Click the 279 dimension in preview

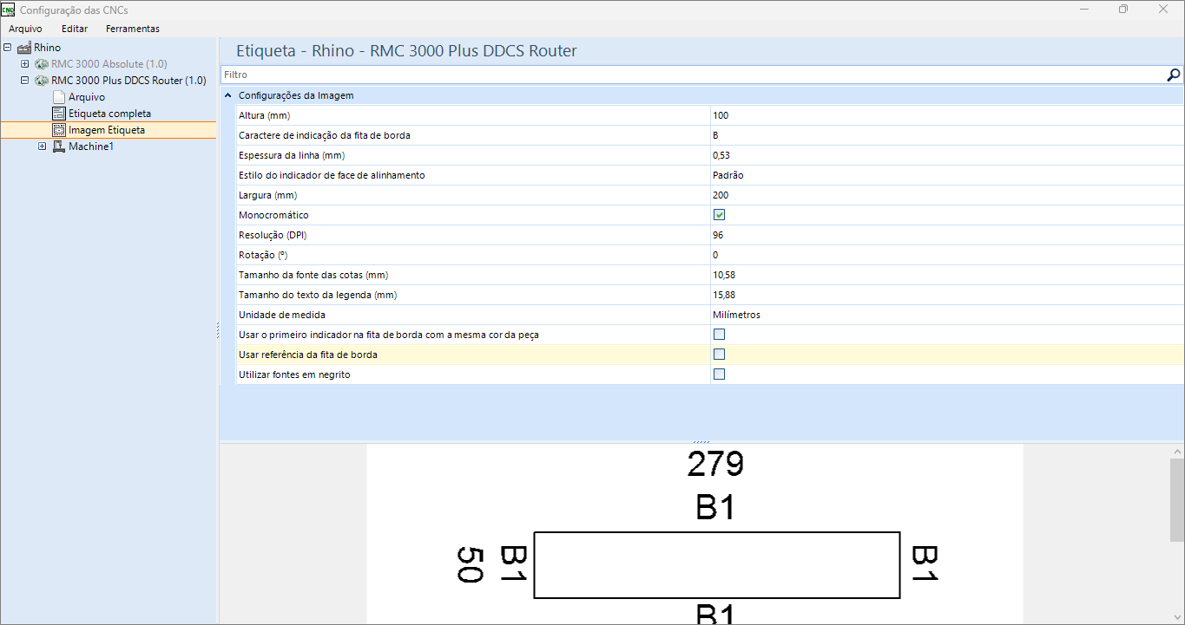pyautogui.click(x=715, y=465)
